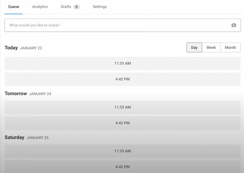244x173 pixels.
Task: Switch the queue to Week view
Action: pyautogui.click(x=211, y=48)
